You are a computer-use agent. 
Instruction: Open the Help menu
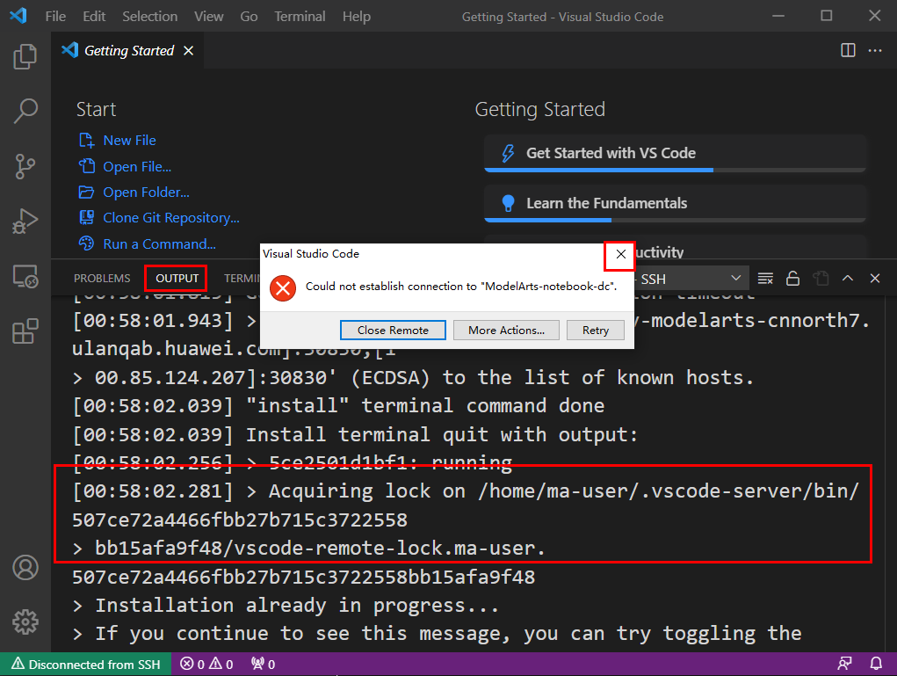[x=357, y=17]
